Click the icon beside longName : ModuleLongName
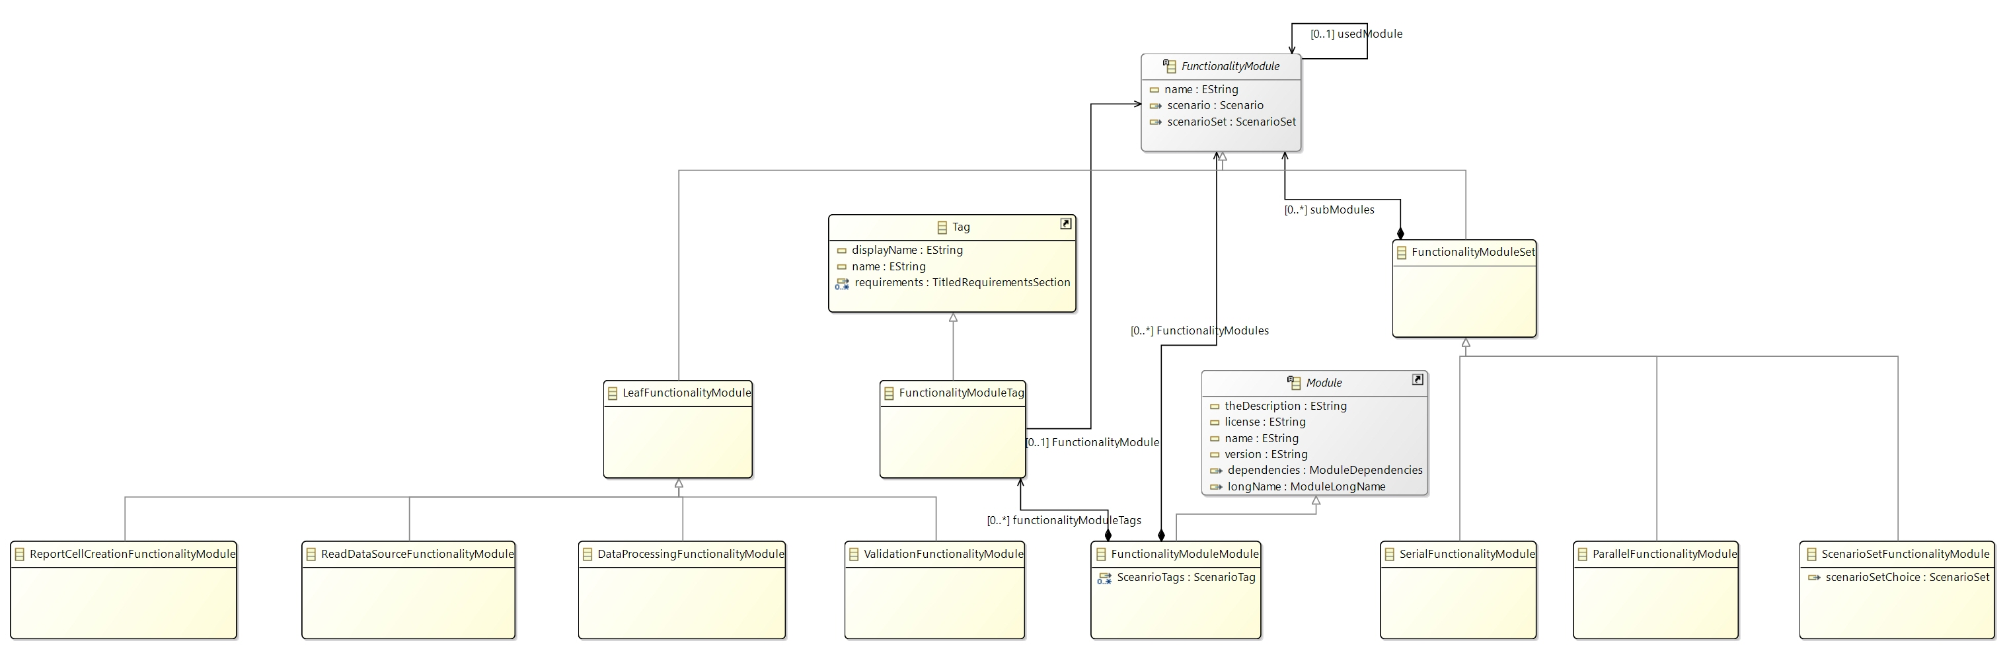This screenshot has width=2007, height=651. pyautogui.click(x=1216, y=487)
